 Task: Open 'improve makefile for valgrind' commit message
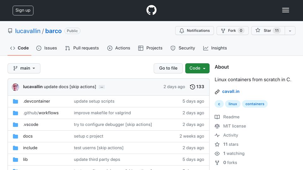(x=102, y=113)
